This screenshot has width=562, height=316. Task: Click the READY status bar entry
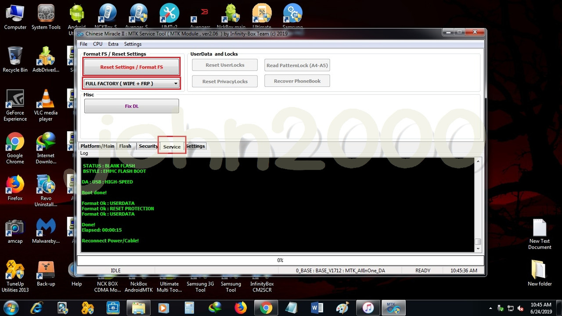423,271
